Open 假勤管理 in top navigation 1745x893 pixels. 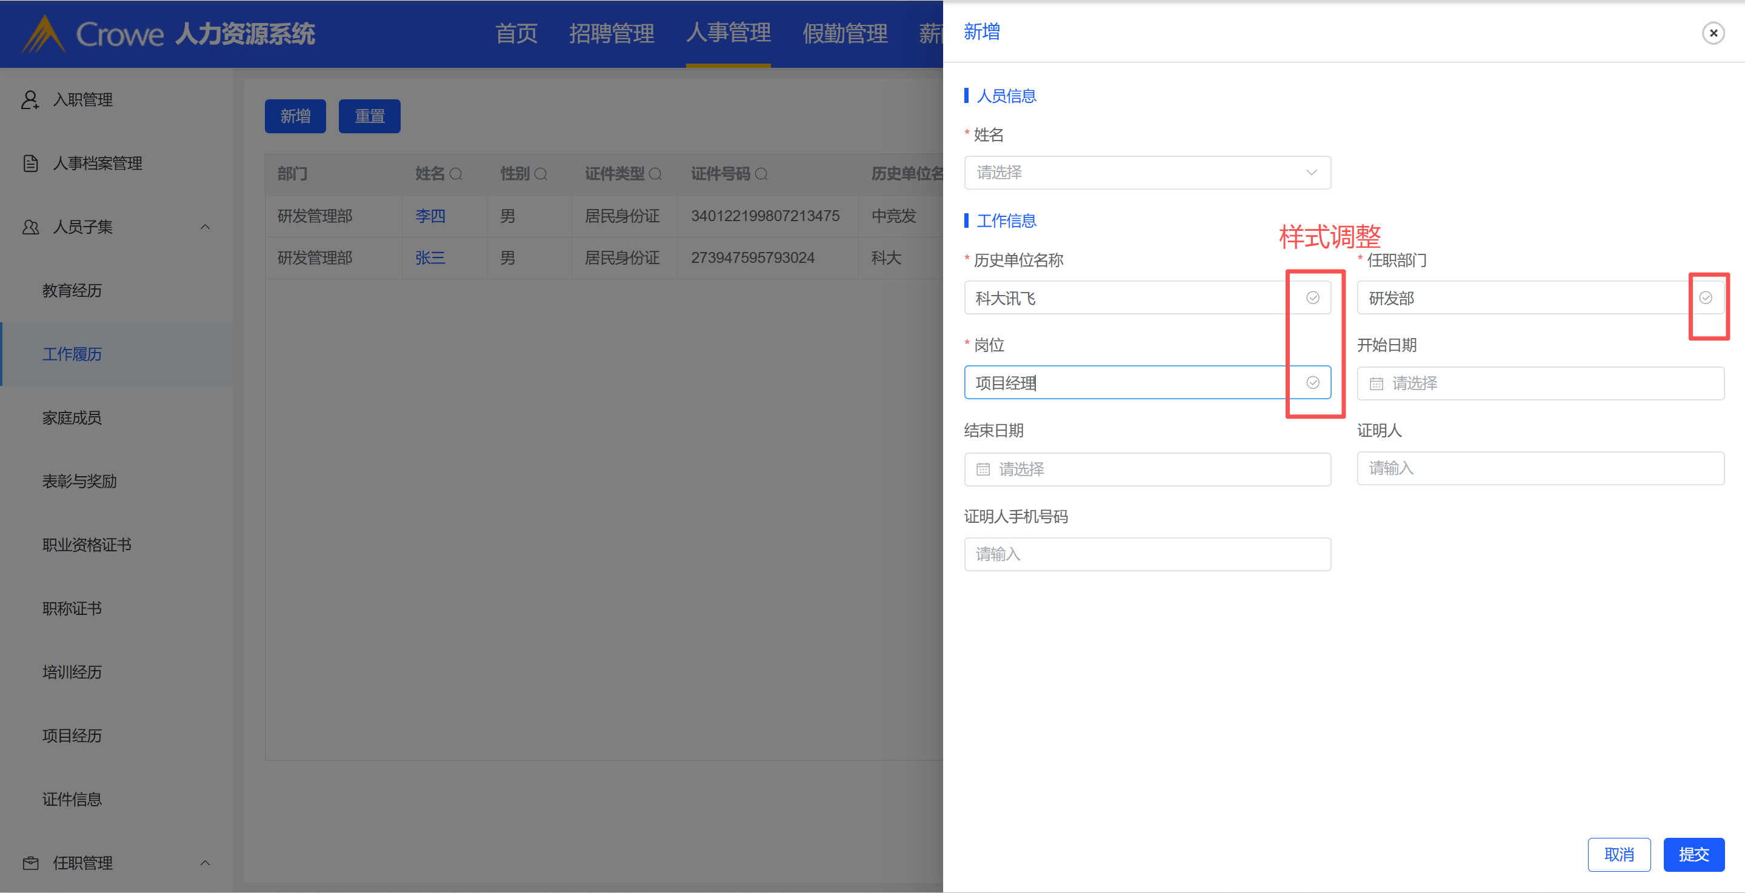[844, 33]
